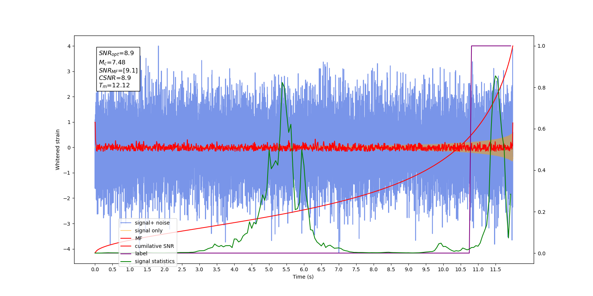Viewport: 593px width, 296px height.
Task: Click the 'Time (s)' x-axis label
Action: click(303, 277)
